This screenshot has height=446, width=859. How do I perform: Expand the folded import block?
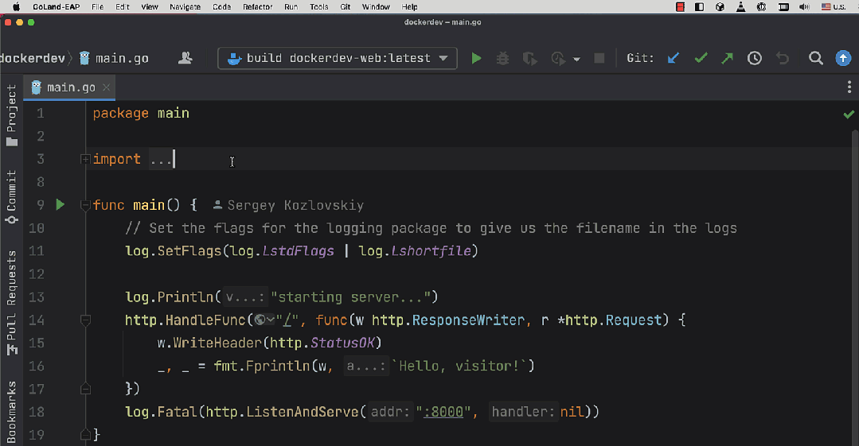85,159
